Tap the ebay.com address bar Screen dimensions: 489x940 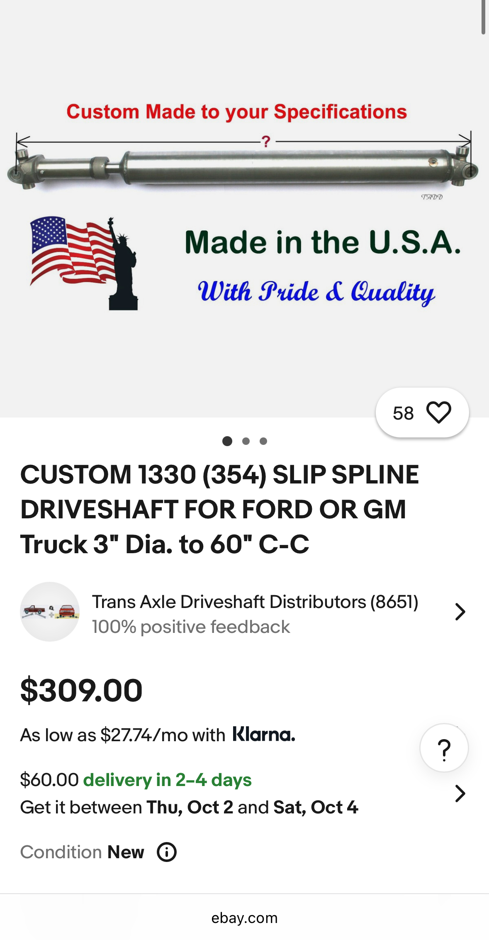coord(244,918)
